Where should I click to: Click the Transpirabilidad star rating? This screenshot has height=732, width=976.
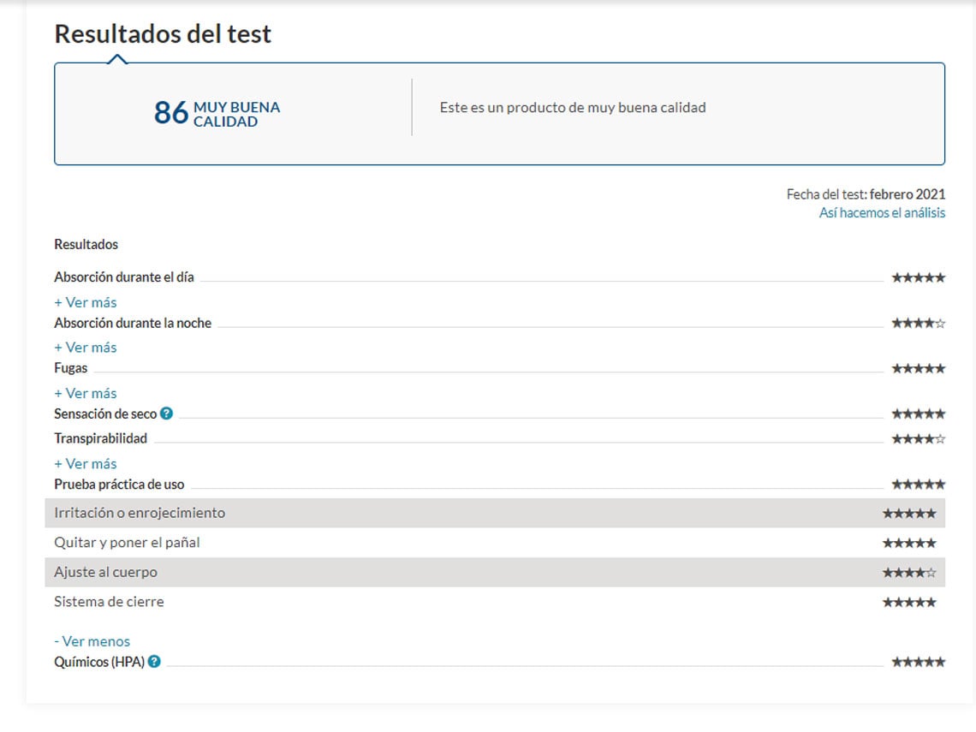click(x=918, y=439)
